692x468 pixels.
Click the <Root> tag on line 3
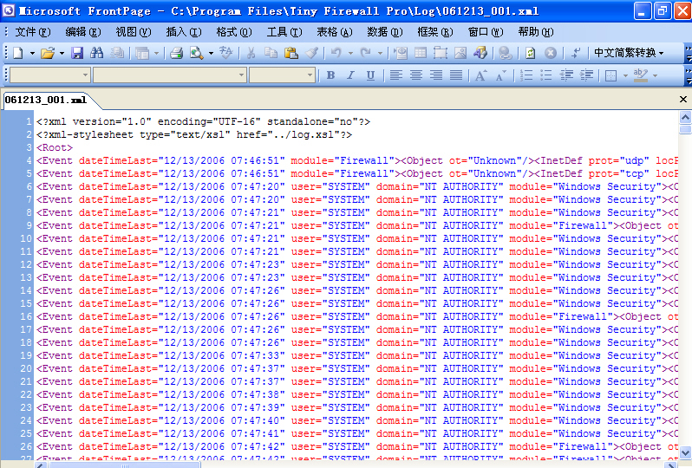tap(55, 147)
